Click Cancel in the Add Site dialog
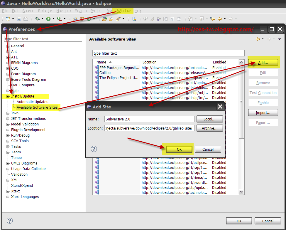286x230 pixels. (x=208, y=149)
